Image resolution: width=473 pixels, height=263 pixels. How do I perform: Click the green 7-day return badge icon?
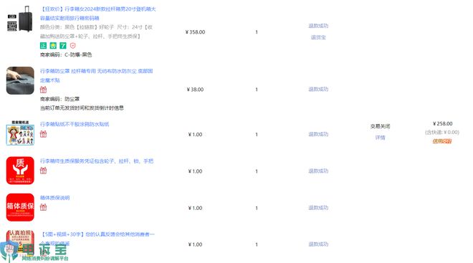click(63, 46)
